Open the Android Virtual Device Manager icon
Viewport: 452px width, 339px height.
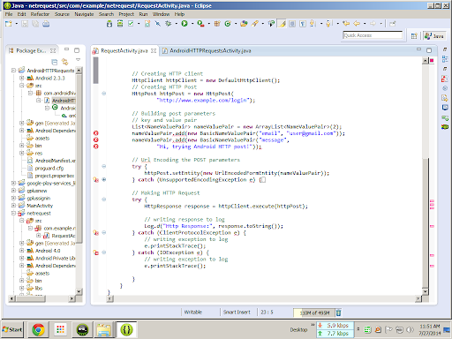(x=120, y=24)
